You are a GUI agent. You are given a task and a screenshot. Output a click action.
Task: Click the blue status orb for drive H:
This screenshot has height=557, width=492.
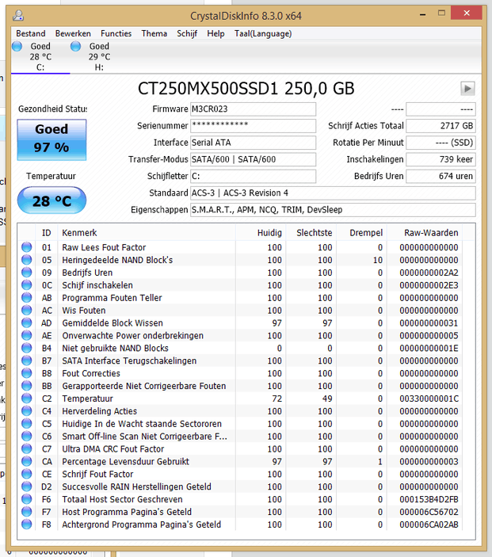[x=76, y=46]
